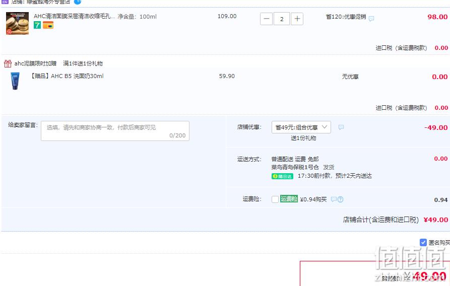Expand the 省49元:组合优惠 store discount dropdown
450x286 pixels.
(x=301, y=127)
